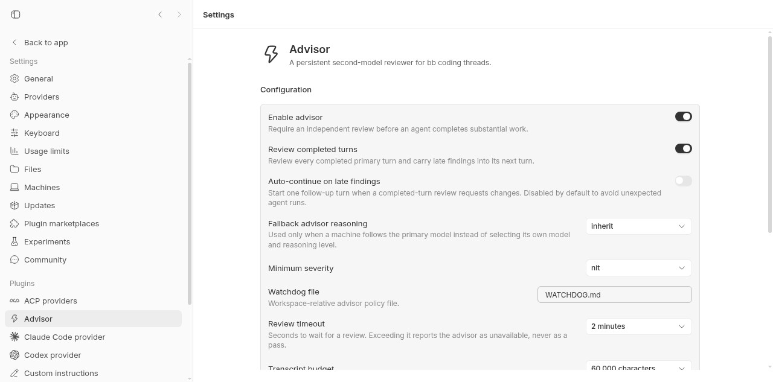Click the main settings page scrollbar
This screenshot has width=773, height=382.
click(x=769, y=134)
